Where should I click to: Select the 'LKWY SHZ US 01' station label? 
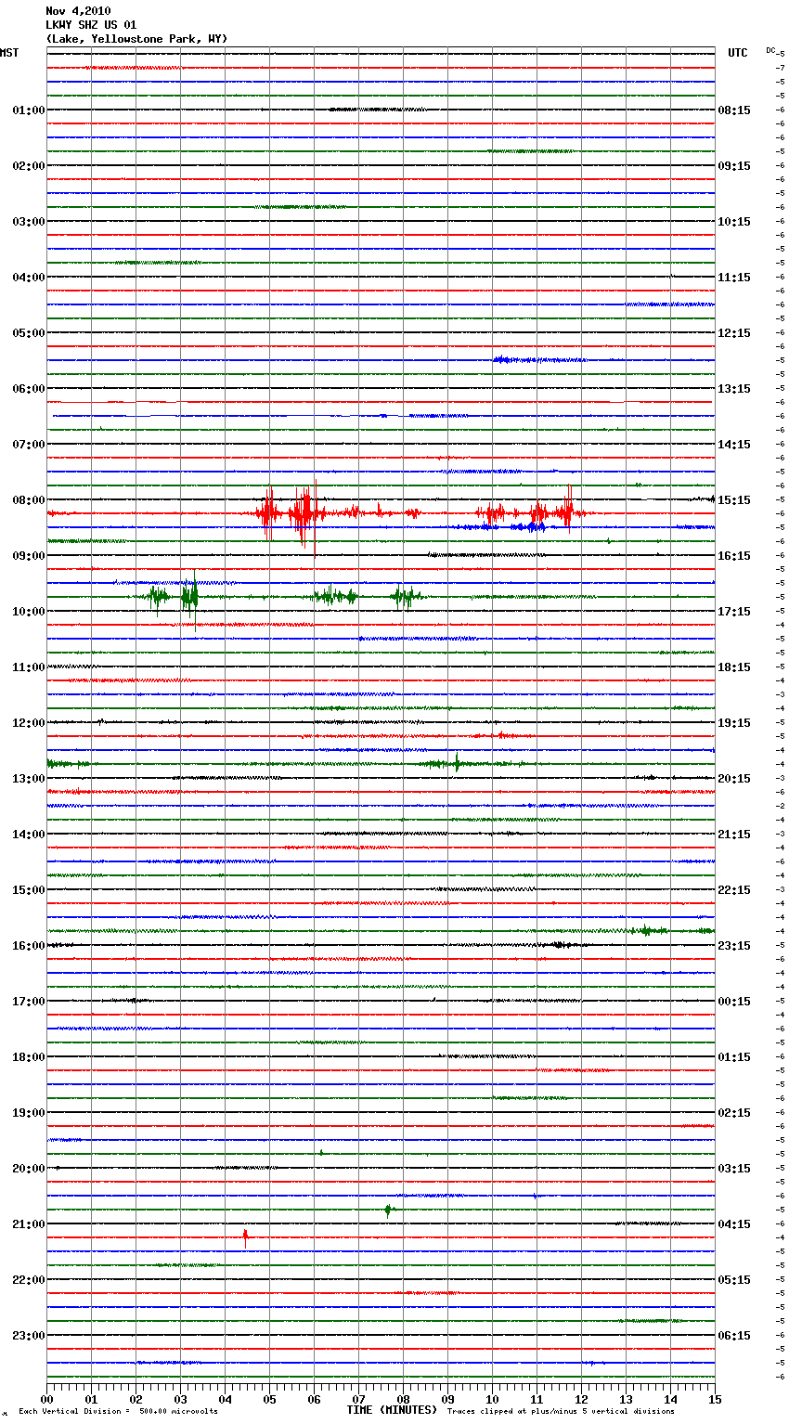click(91, 25)
